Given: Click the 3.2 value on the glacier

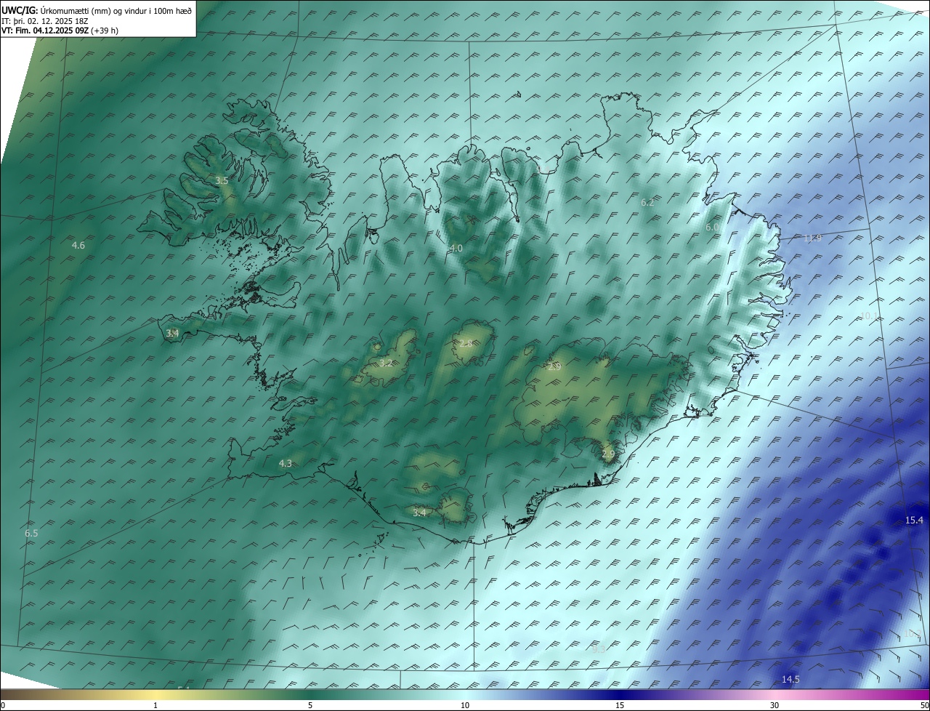Looking at the screenshot, I should tap(386, 363).
